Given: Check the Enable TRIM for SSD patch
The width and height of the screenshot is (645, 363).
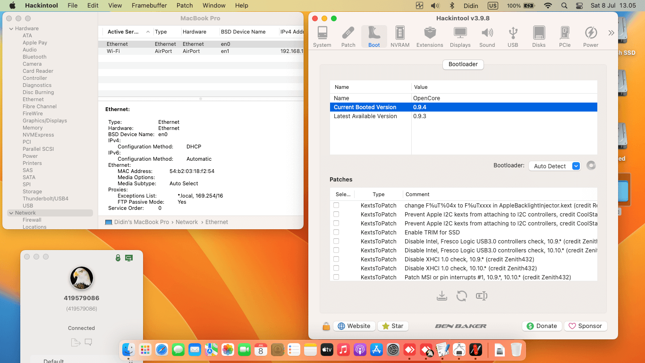Looking at the screenshot, I should point(336,232).
